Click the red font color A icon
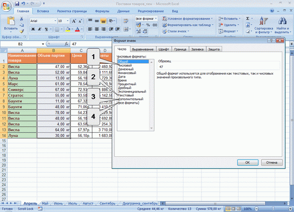Image resolution: width=294 pixels, height=212 pixels. [x=77, y=29]
